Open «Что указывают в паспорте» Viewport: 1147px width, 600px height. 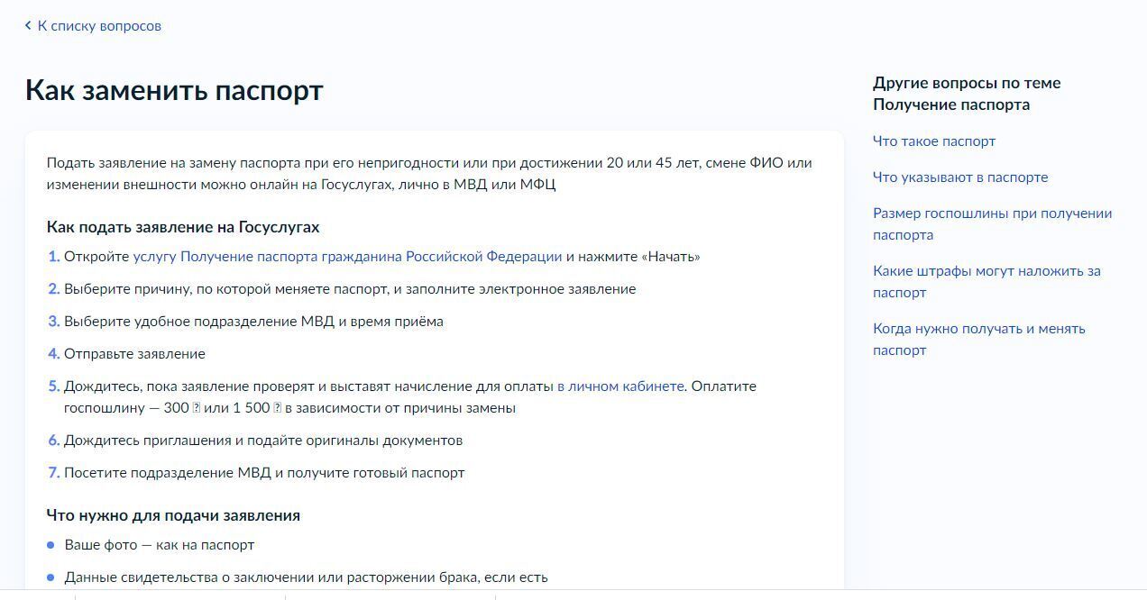pos(960,177)
